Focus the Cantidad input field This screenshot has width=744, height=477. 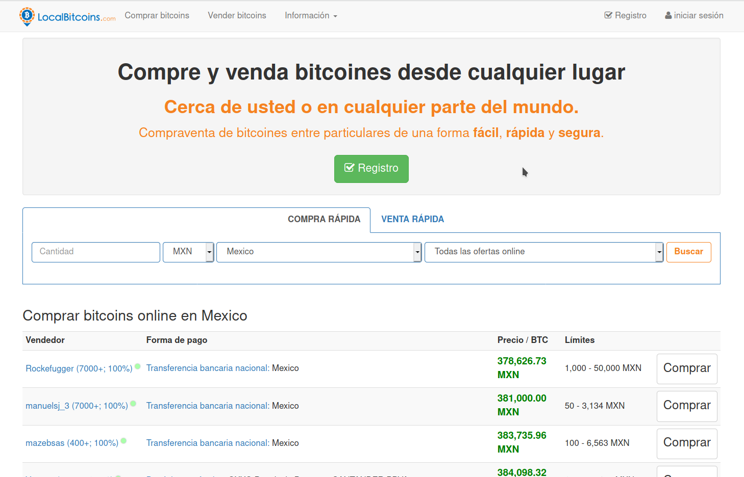click(x=96, y=252)
